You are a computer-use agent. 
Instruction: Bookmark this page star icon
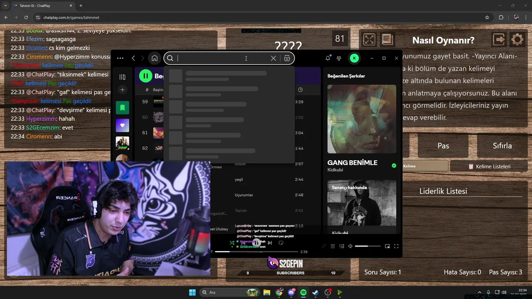click(x=487, y=17)
